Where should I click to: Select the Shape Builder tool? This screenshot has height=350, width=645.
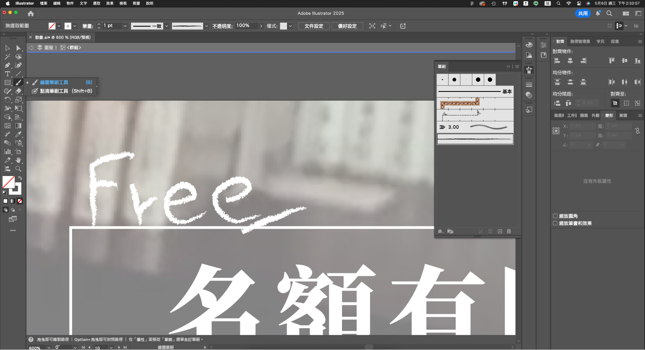click(7, 117)
